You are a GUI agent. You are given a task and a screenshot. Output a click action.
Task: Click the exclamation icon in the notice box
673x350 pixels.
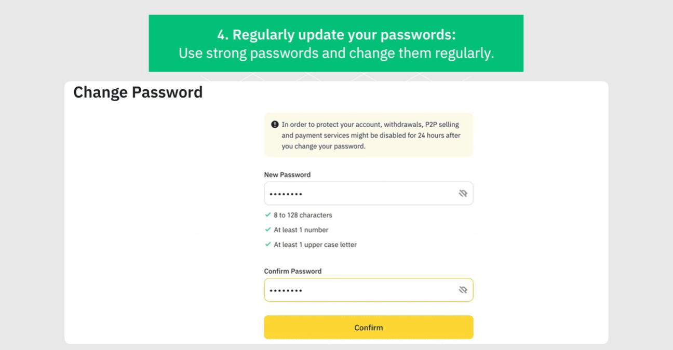(275, 125)
